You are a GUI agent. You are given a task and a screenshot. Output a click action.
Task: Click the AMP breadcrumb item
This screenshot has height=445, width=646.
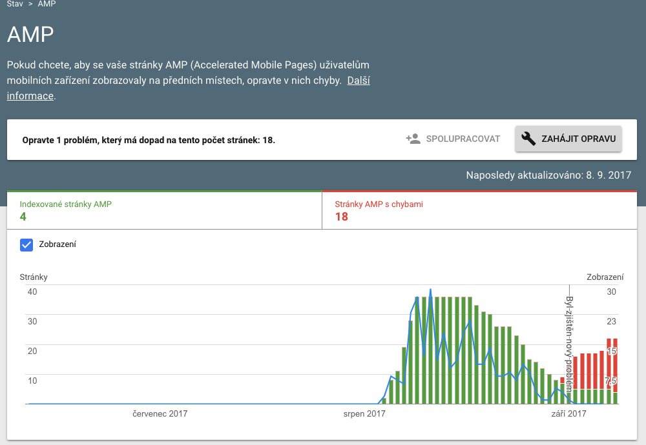coord(47,4)
